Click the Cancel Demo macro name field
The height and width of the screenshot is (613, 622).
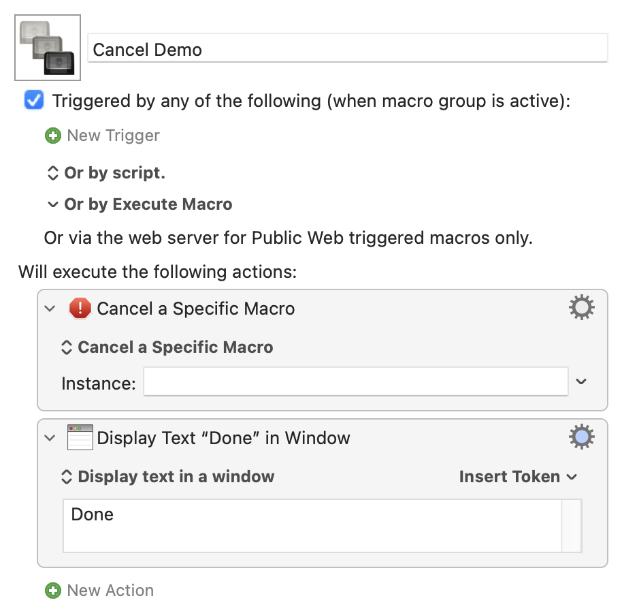(x=348, y=48)
